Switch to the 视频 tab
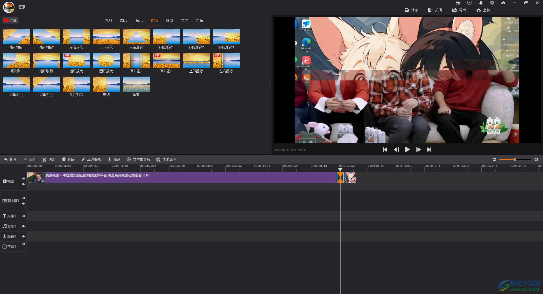Image resolution: width=543 pixels, height=294 pixels. pyautogui.click(x=109, y=20)
